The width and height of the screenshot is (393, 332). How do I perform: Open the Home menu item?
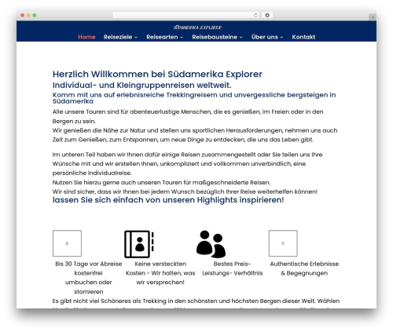pos(86,37)
